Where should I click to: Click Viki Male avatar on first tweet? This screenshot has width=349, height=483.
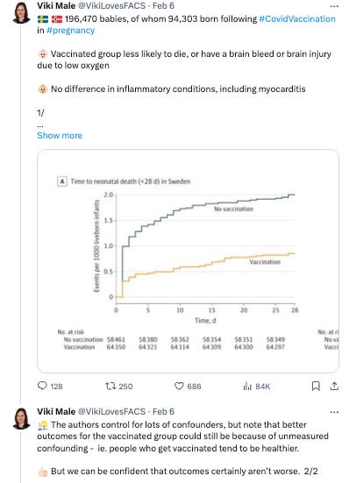[21, 12]
